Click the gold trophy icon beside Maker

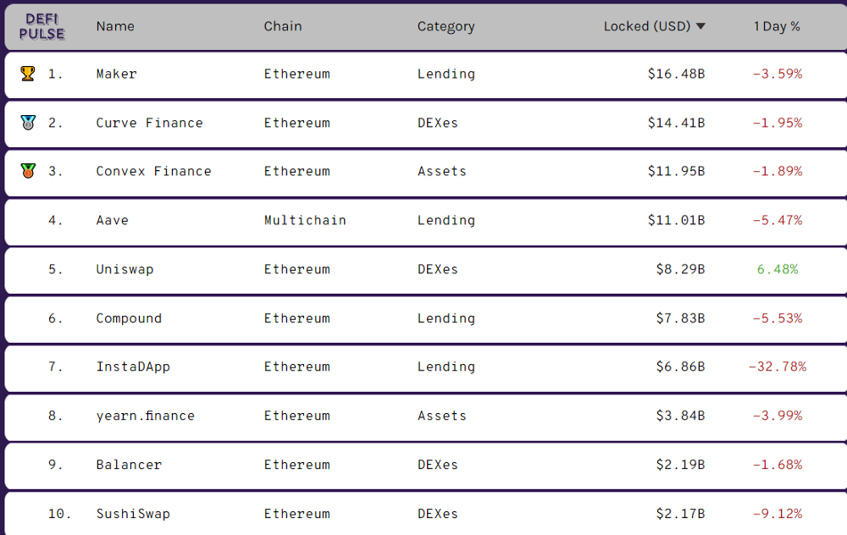coord(28,74)
